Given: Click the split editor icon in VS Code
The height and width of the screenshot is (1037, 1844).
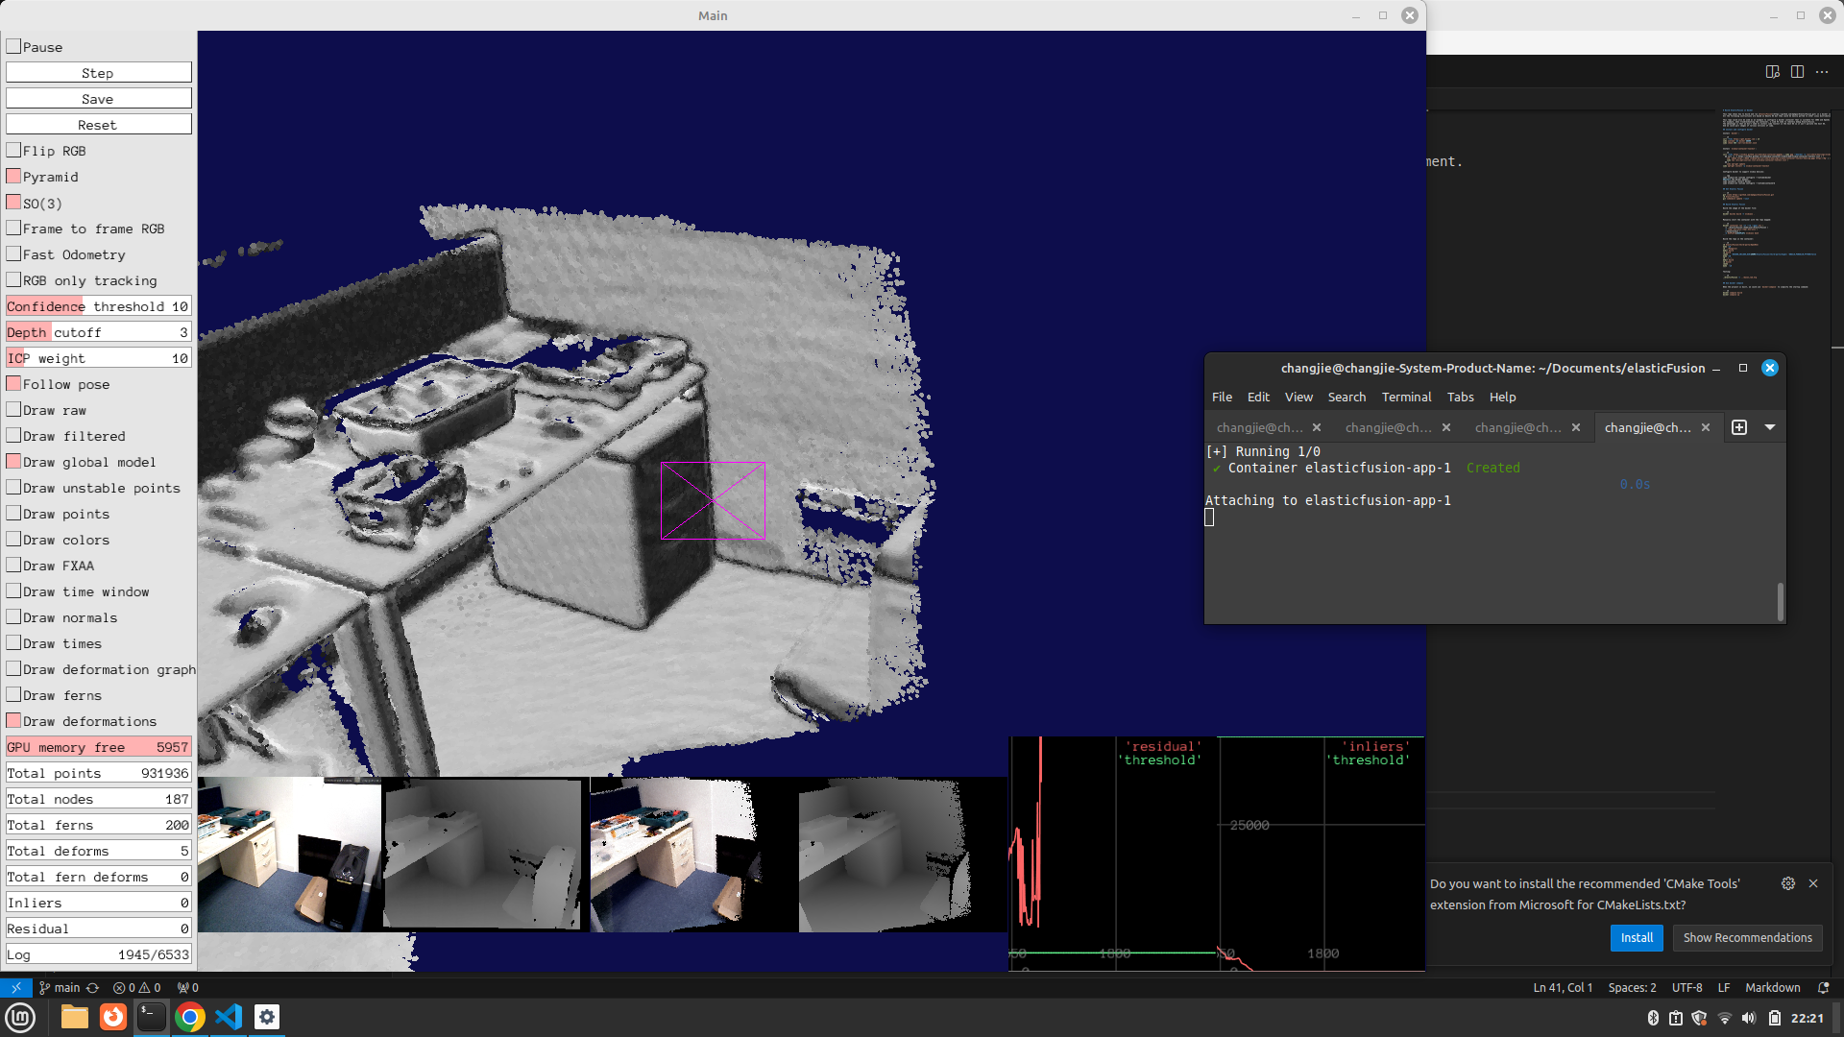Looking at the screenshot, I should [x=1797, y=72].
